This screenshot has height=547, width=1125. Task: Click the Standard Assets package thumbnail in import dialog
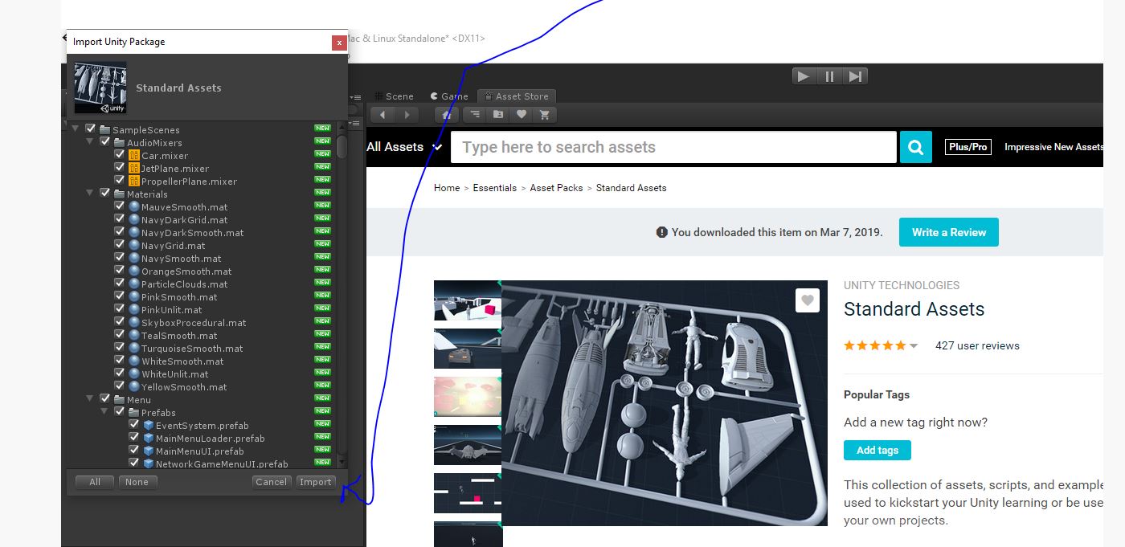pos(100,88)
